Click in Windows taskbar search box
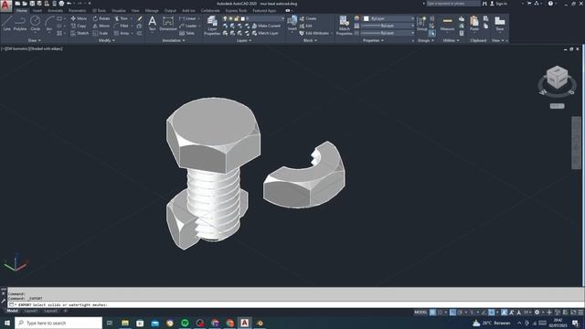This screenshot has height=329, width=585. (x=58, y=323)
